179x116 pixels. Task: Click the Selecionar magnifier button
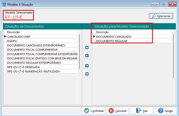point(161,16)
